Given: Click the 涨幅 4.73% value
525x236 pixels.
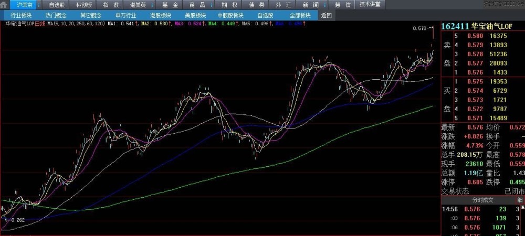Looking at the screenshot, I should (476, 146).
